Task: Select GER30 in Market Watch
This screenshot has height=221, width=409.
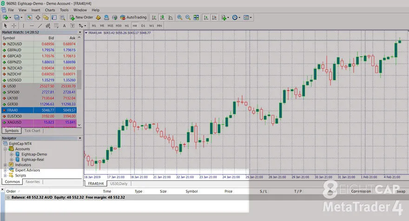Action: (x=39, y=104)
